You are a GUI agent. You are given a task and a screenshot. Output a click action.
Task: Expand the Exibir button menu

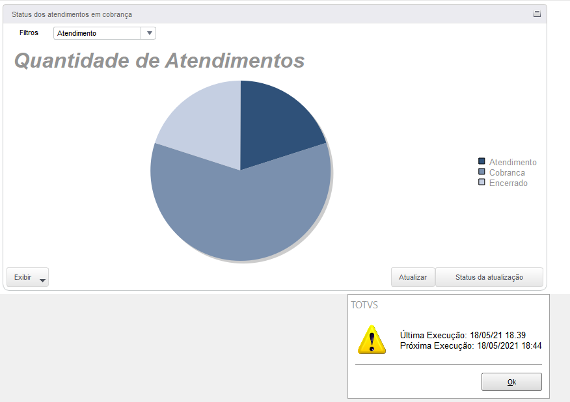[27, 277]
